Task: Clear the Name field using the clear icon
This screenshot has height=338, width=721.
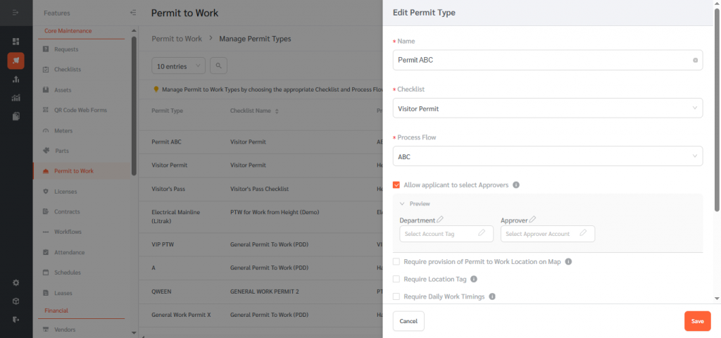Action: click(x=695, y=61)
